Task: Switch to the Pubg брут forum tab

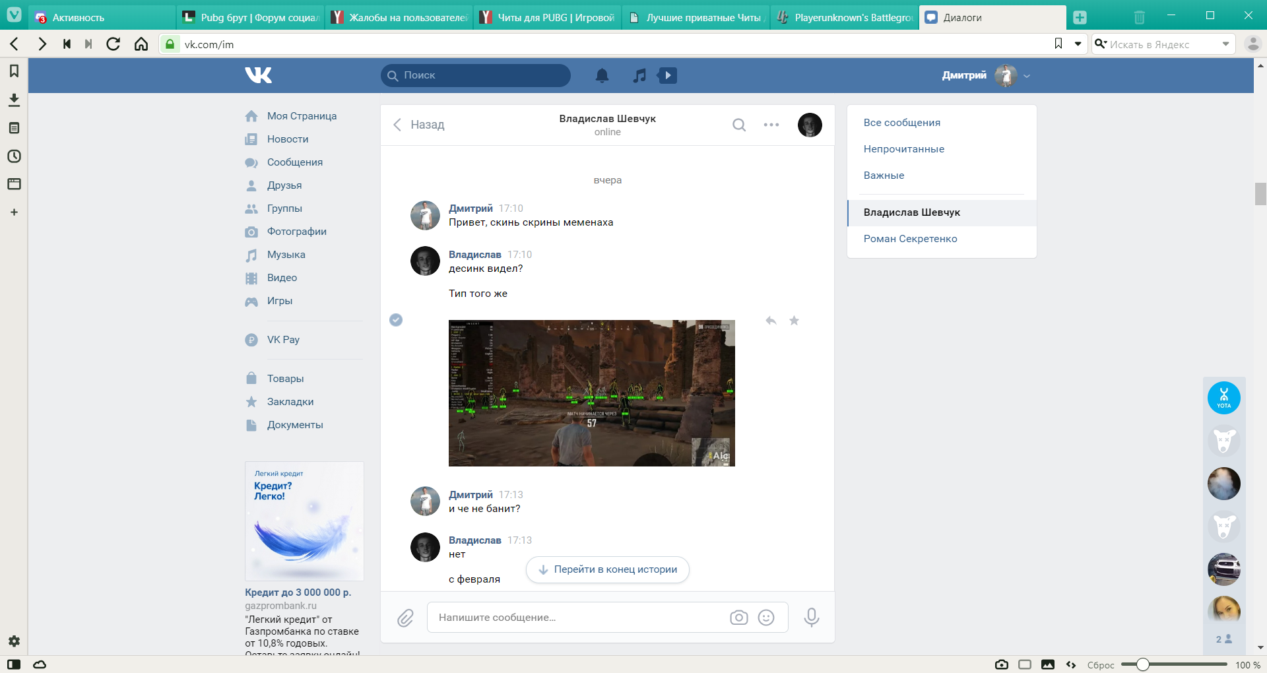Action: (251, 17)
